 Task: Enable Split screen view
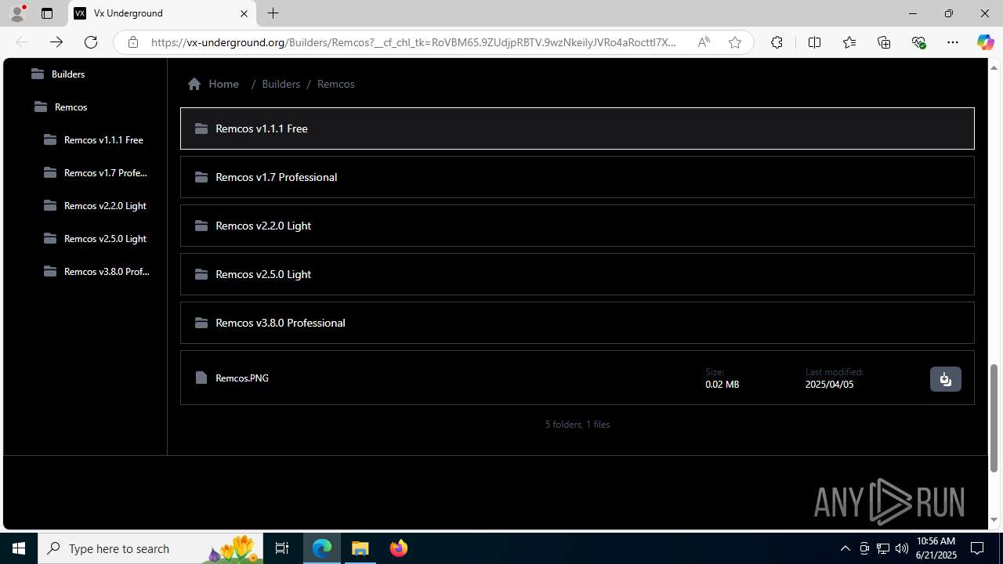814,42
